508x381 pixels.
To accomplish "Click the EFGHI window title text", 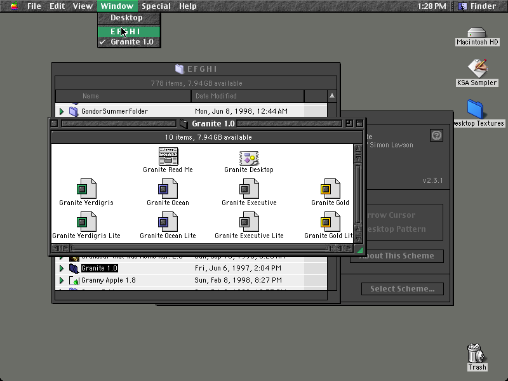I will [x=202, y=69].
